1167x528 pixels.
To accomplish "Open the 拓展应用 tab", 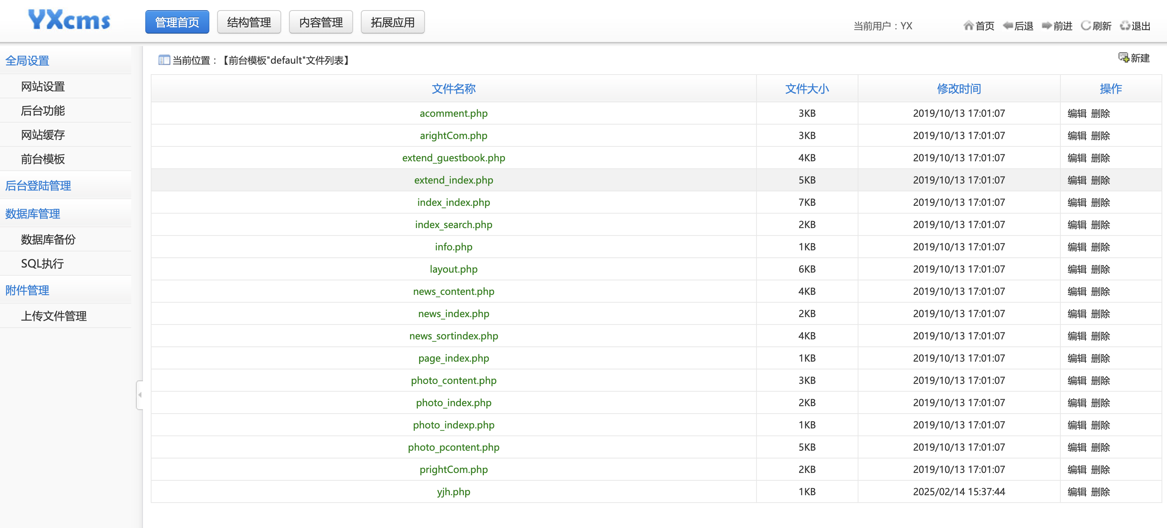I will pyautogui.click(x=393, y=22).
